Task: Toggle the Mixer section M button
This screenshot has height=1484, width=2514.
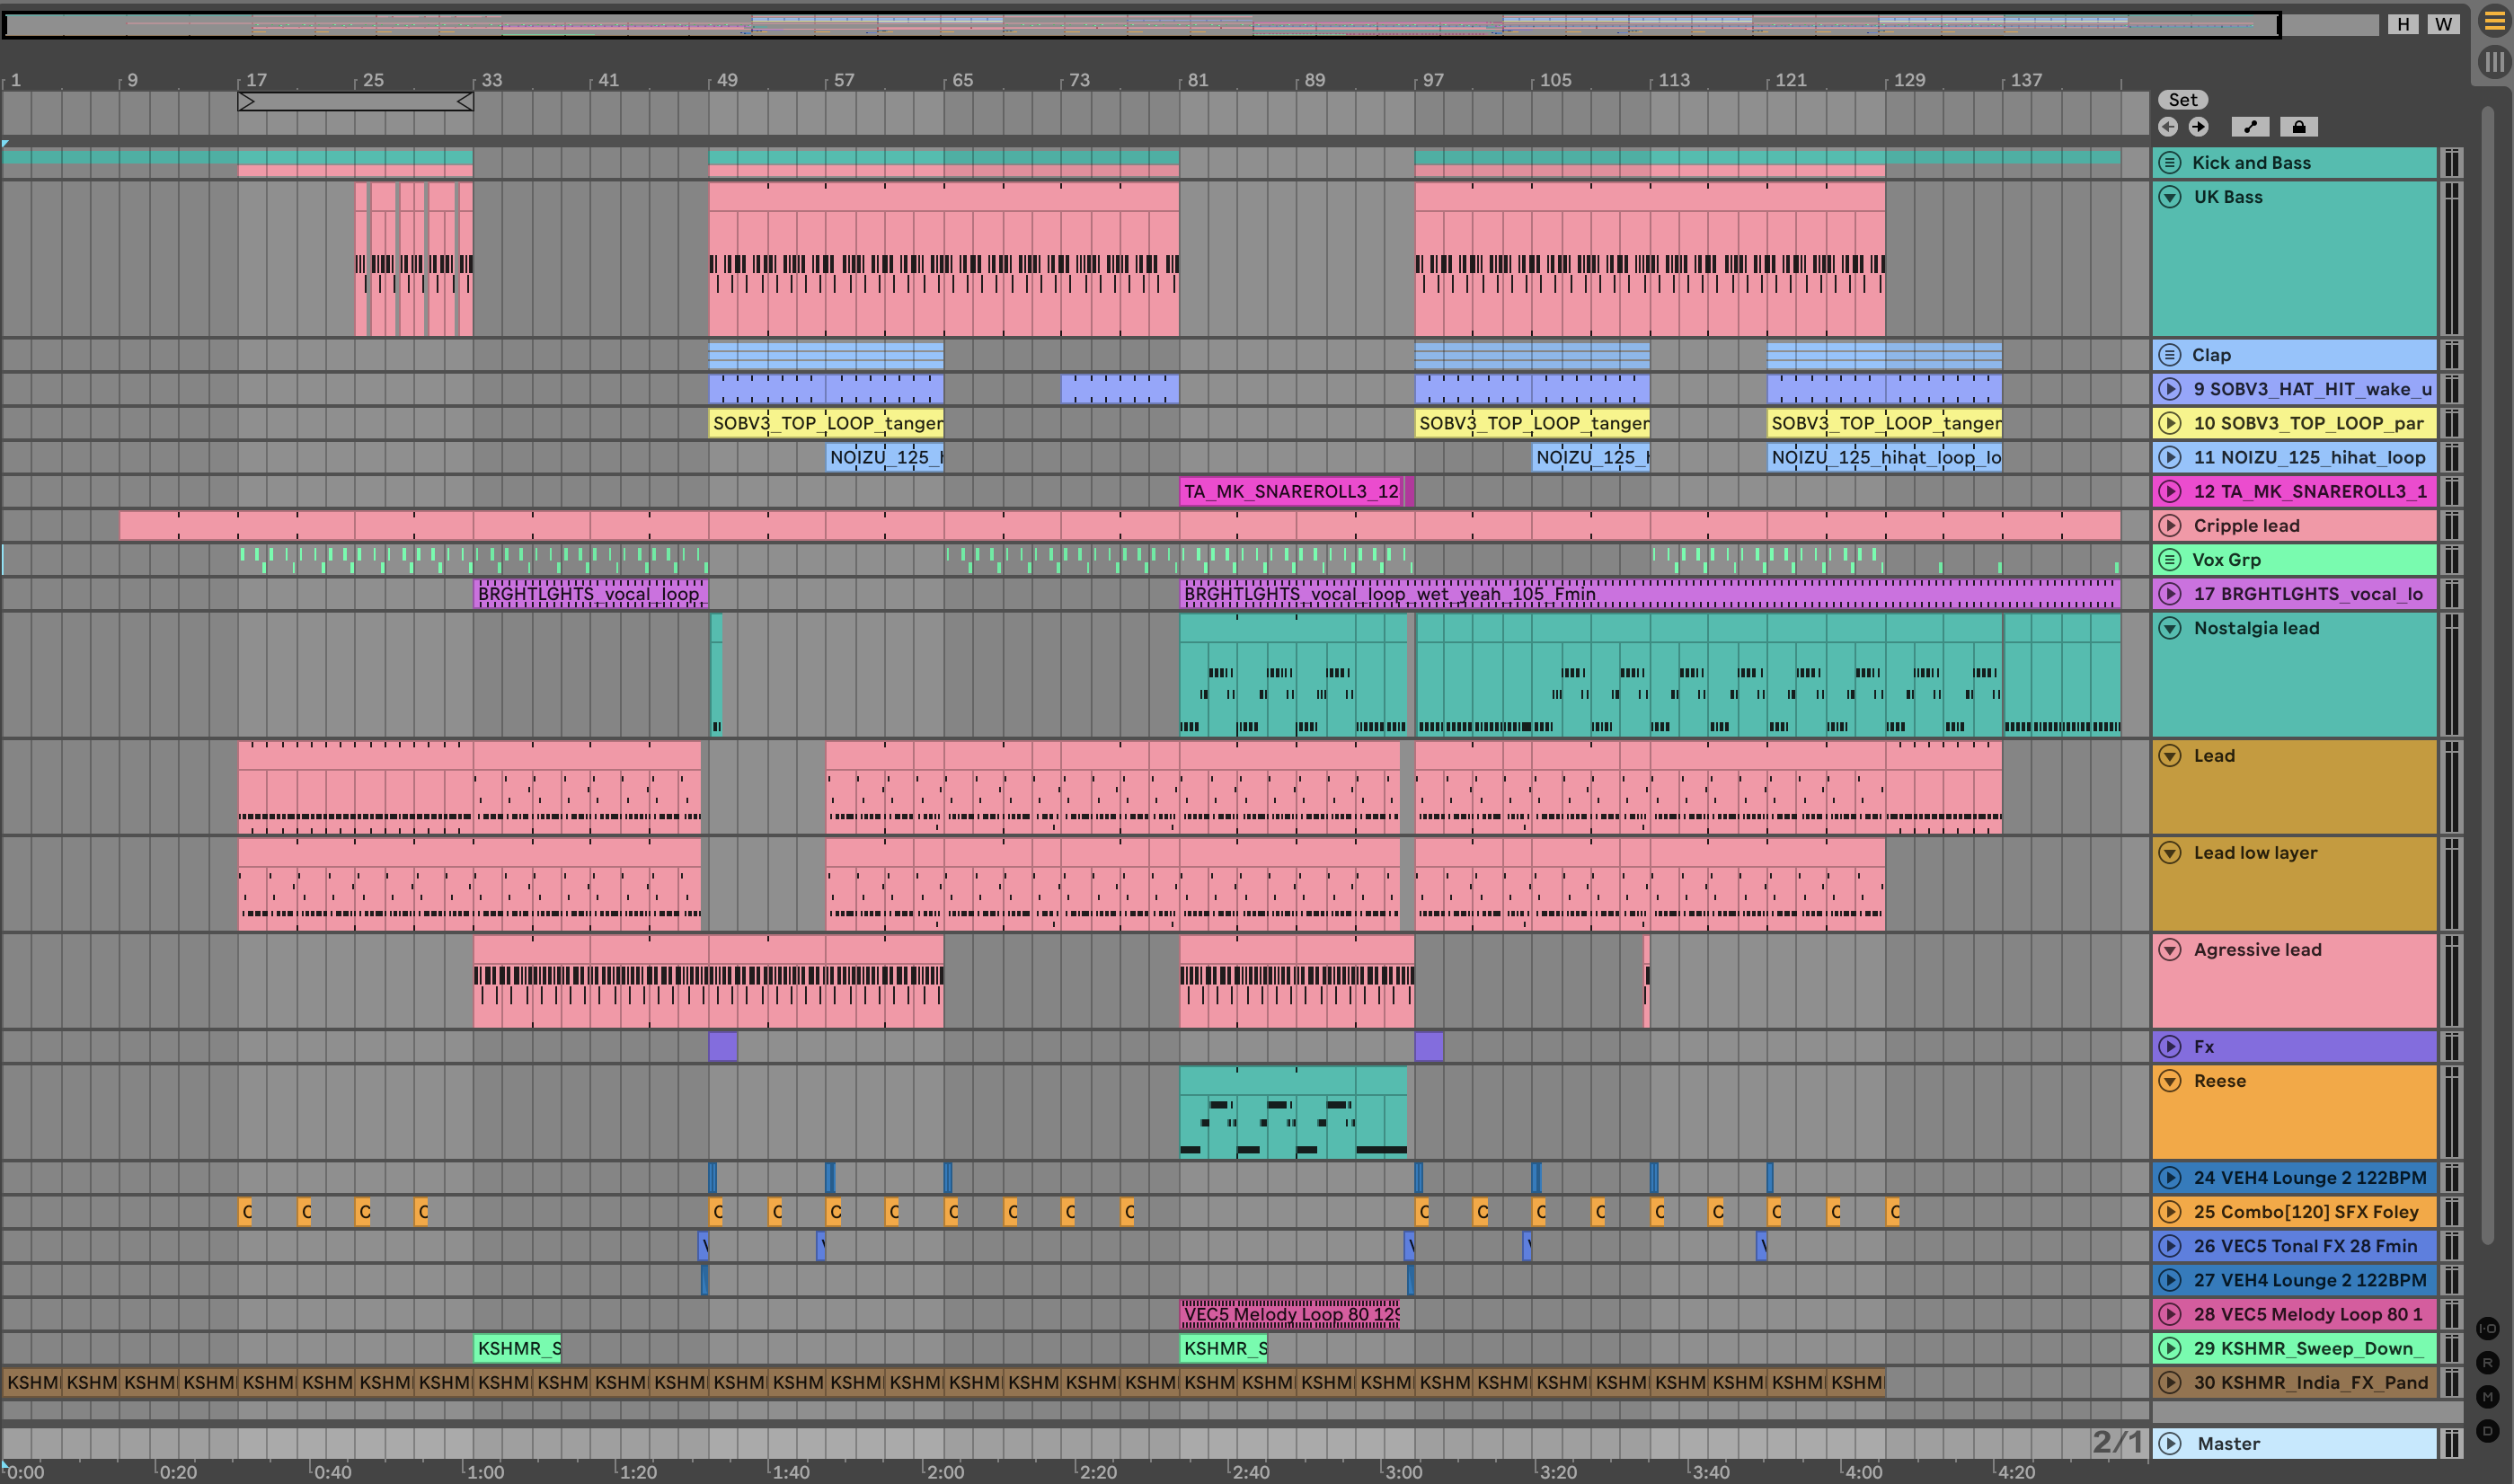Action: tap(2488, 1397)
